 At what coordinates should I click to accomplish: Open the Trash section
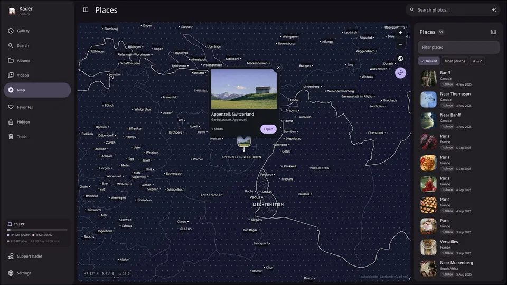coord(37,137)
